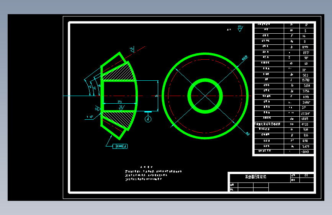Click the drawing title 差速器行星齿轮
The width and height of the screenshot is (332, 215).
pos(256,177)
